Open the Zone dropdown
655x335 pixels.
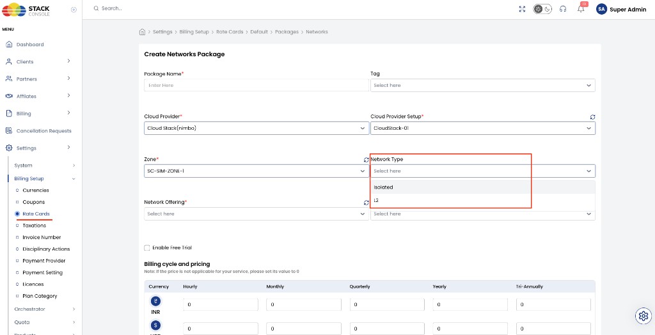(256, 171)
